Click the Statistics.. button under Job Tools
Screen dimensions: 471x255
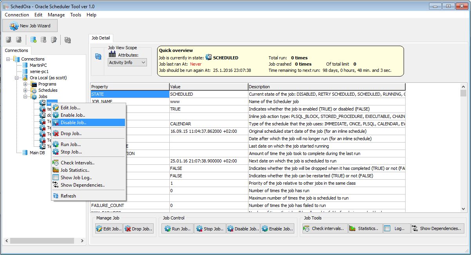tap(365, 229)
